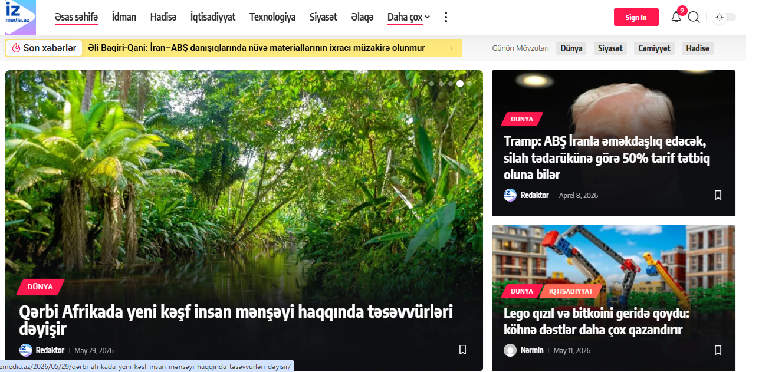Image resolution: width=772 pixels, height=372 pixels.
Task: Select the Dünya topic tag
Action: [571, 48]
